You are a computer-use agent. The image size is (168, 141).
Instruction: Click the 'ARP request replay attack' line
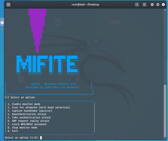pyautogui.click(x=28, y=121)
